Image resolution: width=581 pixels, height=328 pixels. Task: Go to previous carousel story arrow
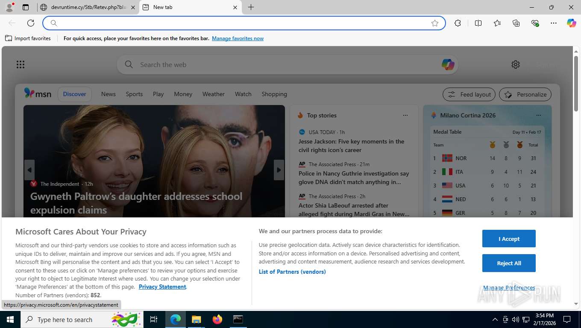[x=29, y=170]
